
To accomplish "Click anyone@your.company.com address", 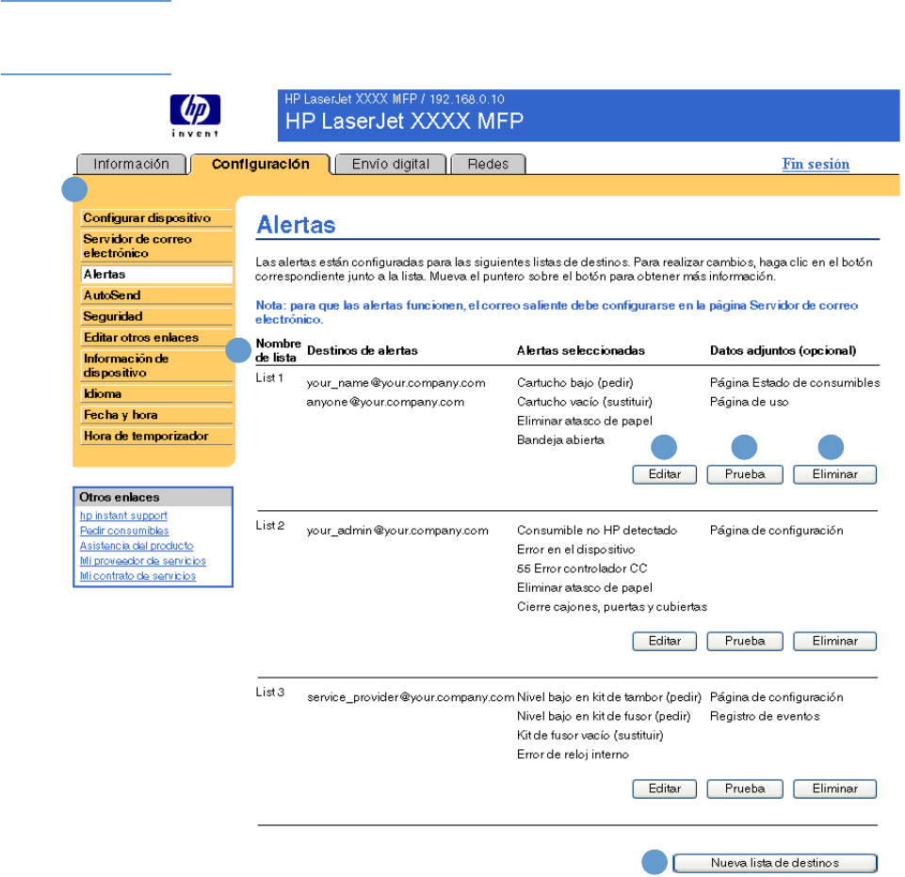I will 385,402.
